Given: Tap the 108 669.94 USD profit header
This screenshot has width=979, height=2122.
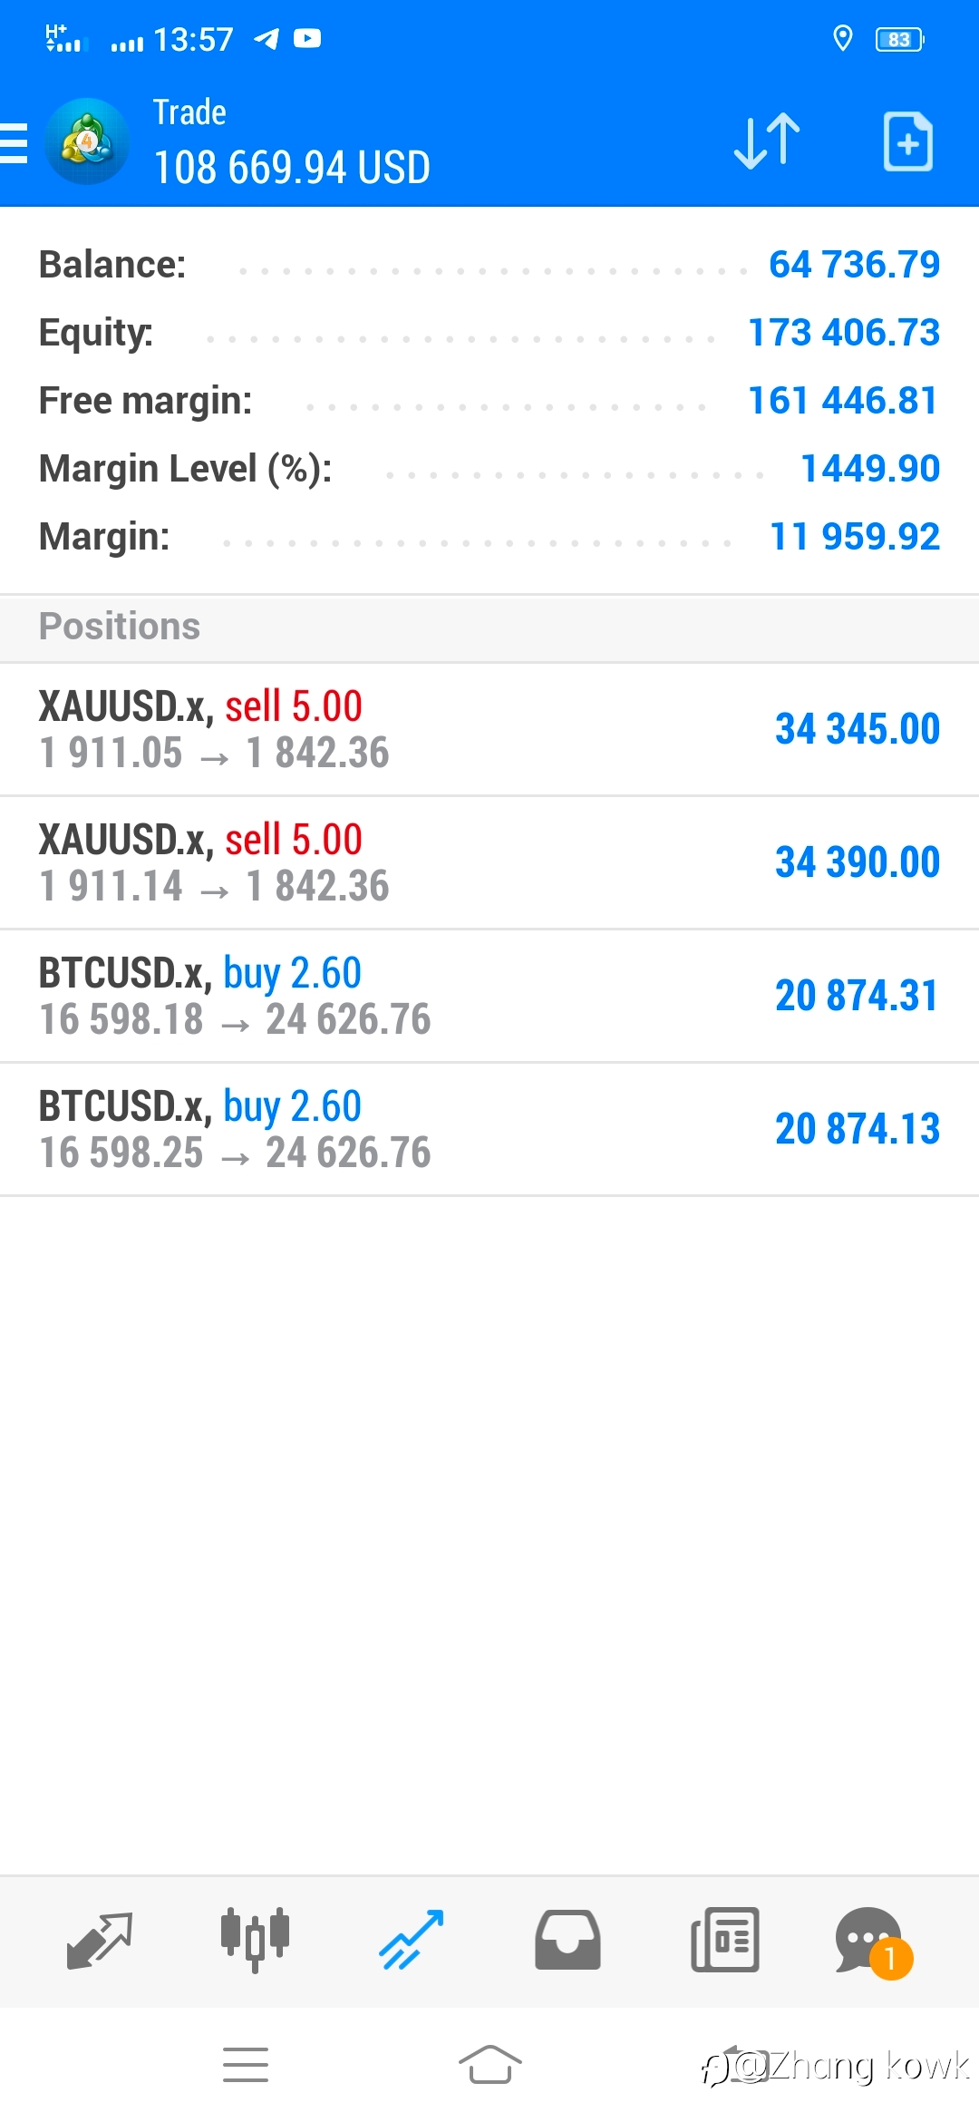Looking at the screenshot, I should coord(292,168).
